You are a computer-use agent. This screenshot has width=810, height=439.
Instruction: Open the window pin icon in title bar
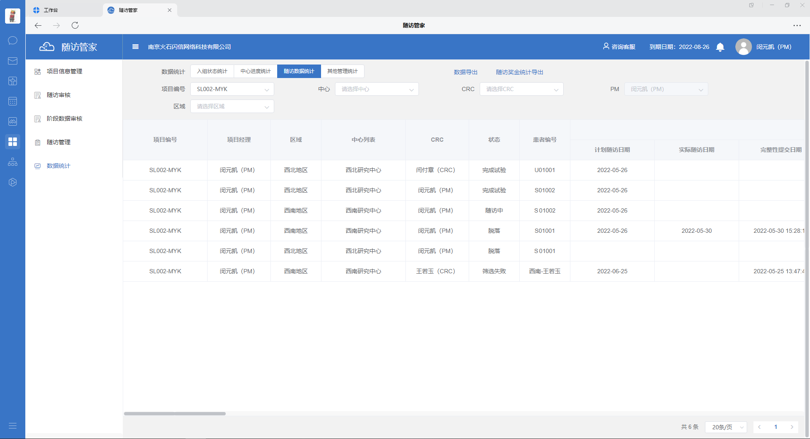[751, 5]
